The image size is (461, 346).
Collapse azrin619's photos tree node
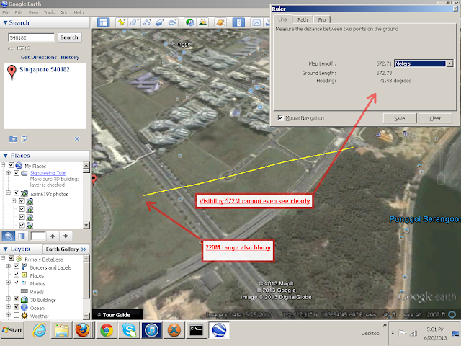[x=9, y=193]
